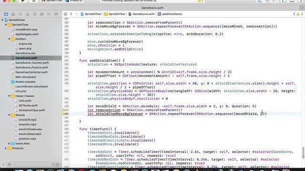The height and width of the screenshot is (171, 305).
Task: Go back in editor history
Action: click(x=71, y=14)
